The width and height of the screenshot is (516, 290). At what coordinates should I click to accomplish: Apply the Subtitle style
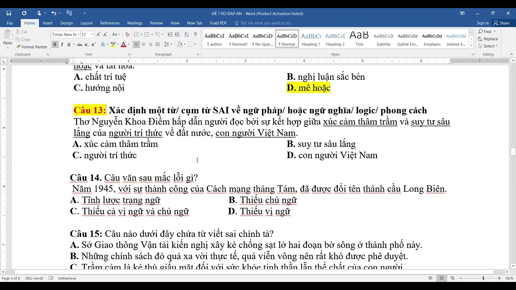coord(383,39)
